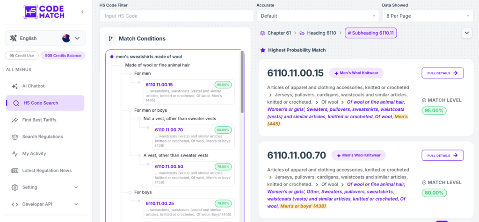Open Full Details for 6110.11.00.15
Screen dimensions: 479x222
pos(443,73)
